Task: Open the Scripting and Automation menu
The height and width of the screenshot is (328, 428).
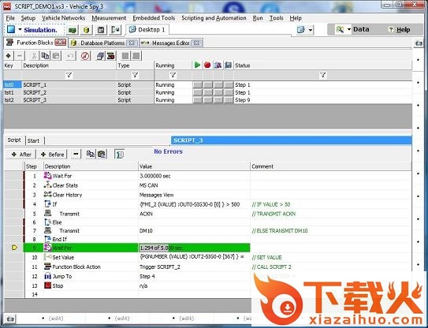Action: click(x=214, y=18)
